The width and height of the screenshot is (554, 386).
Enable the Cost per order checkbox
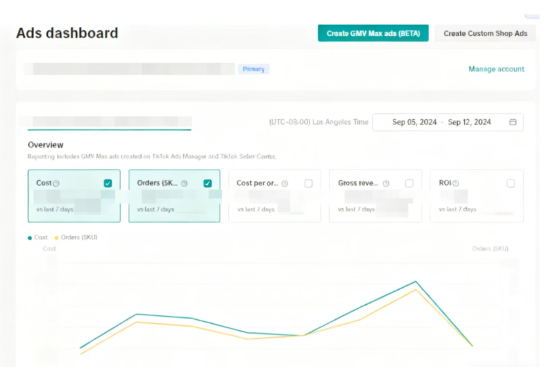[308, 183]
